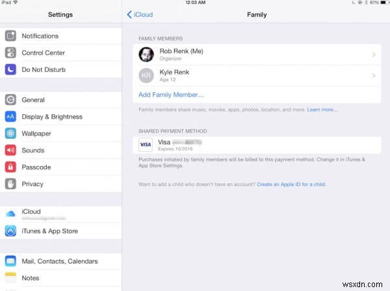Tap the Family page title
Viewport: 390px width, 291px height.
[x=257, y=15]
